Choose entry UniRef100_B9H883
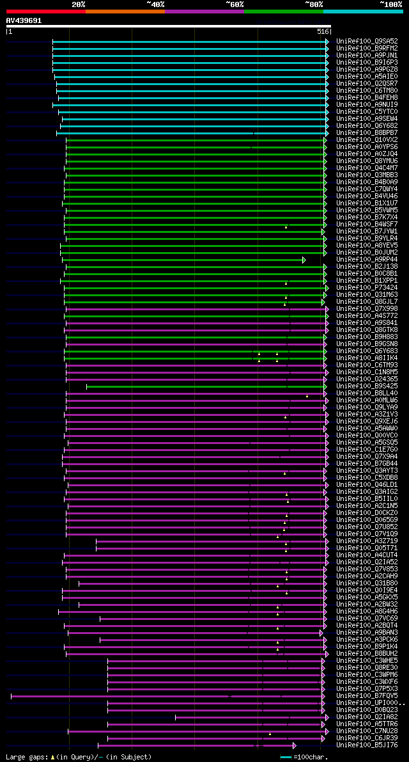The width and height of the screenshot is (409, 762). 367,337
